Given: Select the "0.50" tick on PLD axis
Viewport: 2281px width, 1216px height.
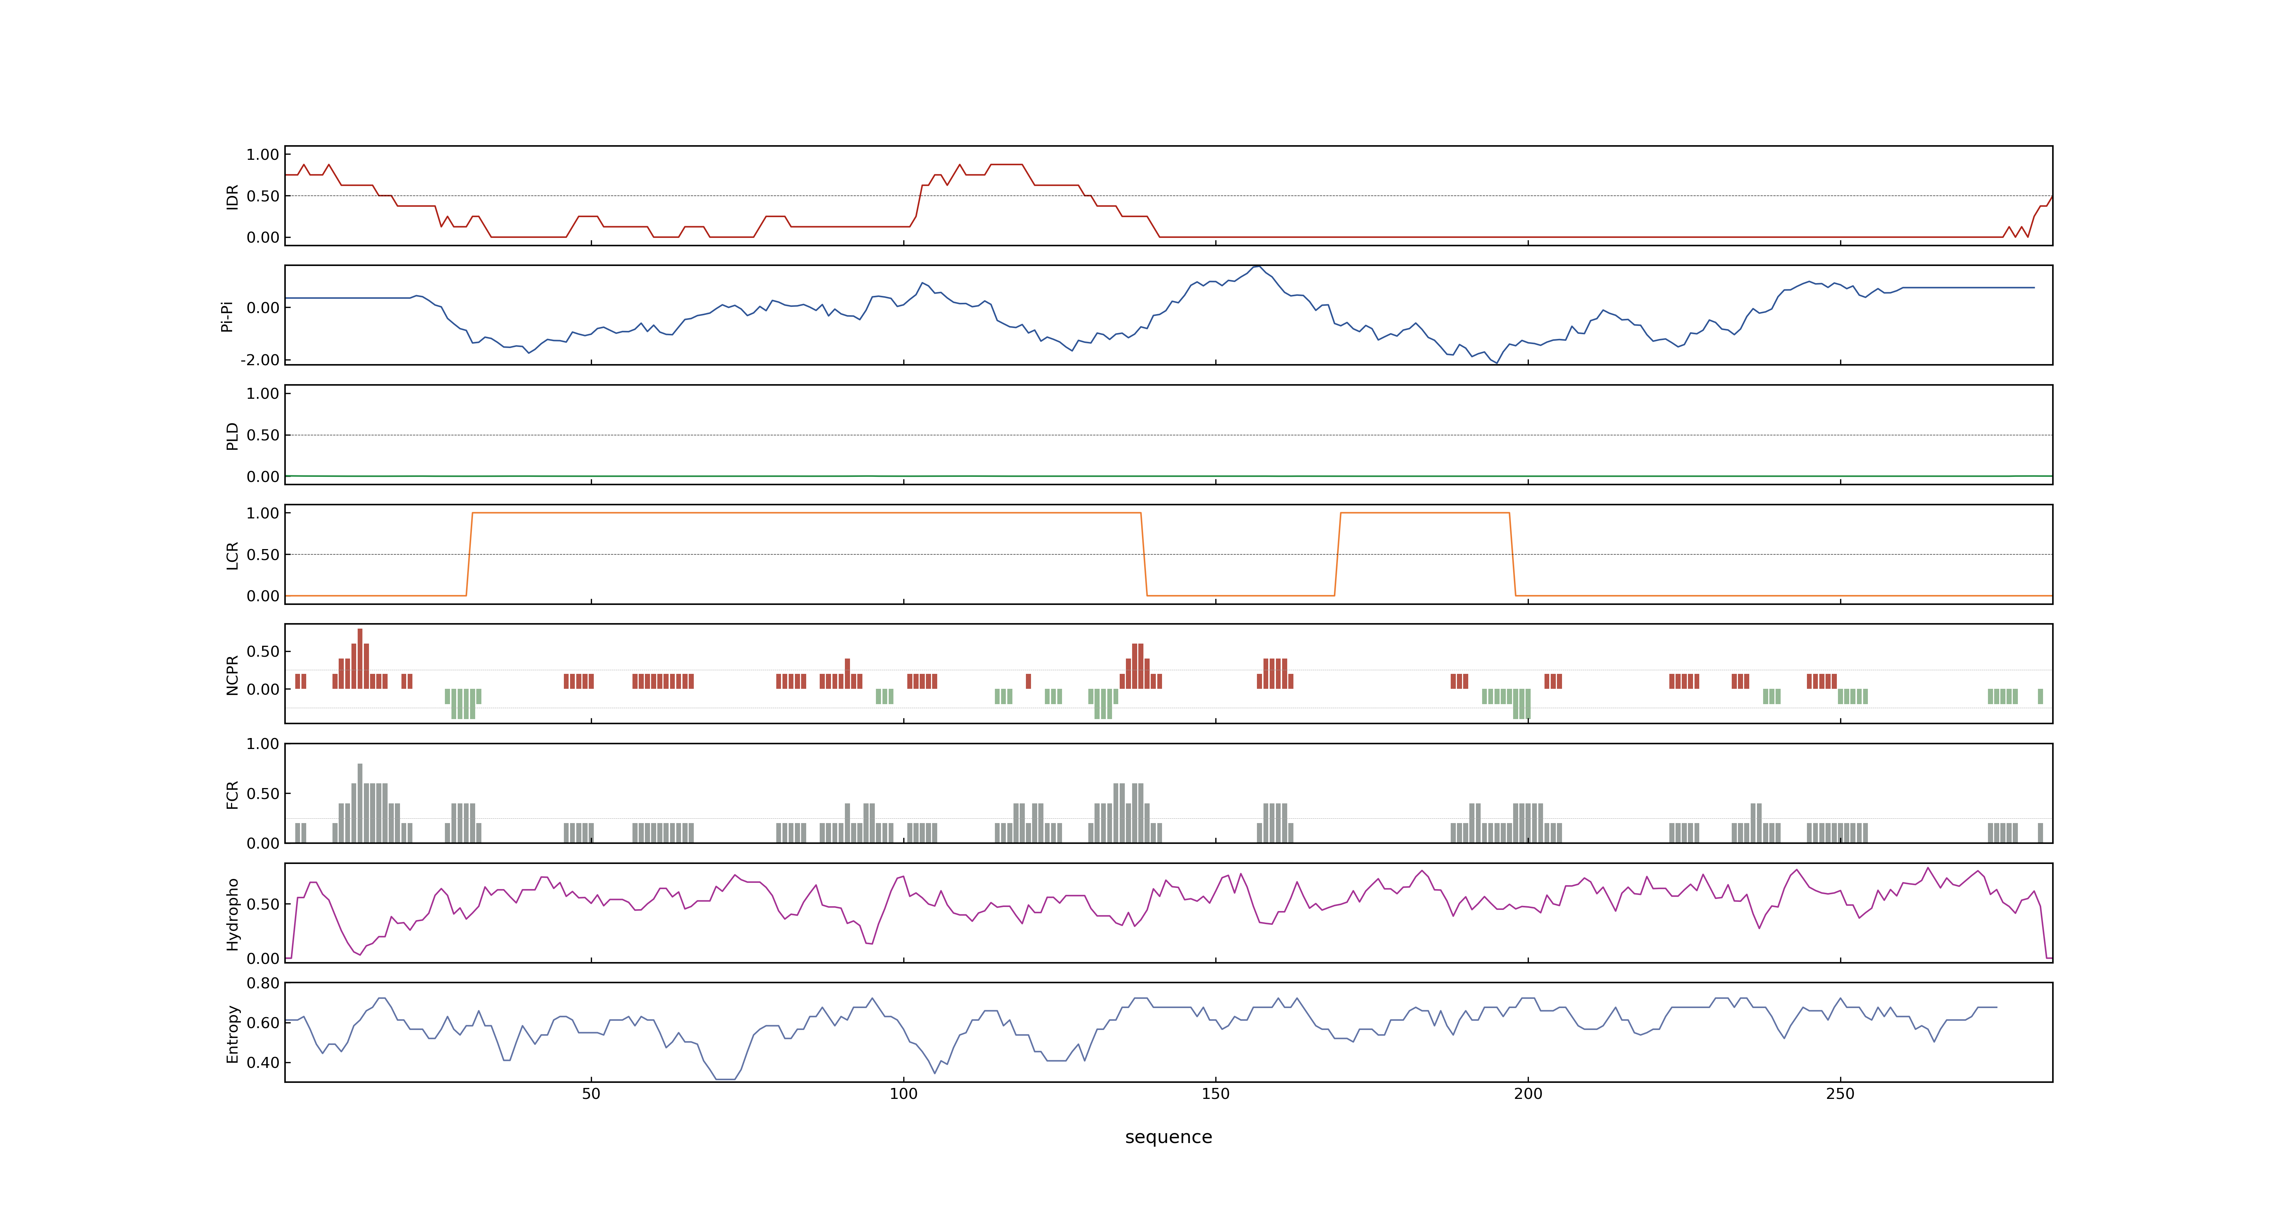Looking at the screenshot, I should point(263,435).
